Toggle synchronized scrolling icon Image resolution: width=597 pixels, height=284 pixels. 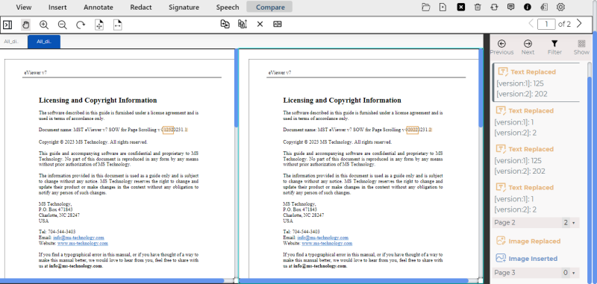(x=243, y=25)
